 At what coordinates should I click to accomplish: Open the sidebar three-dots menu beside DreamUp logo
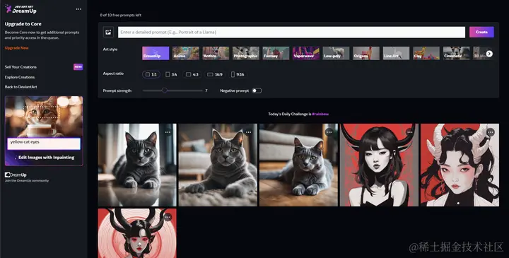coord(78,9)
